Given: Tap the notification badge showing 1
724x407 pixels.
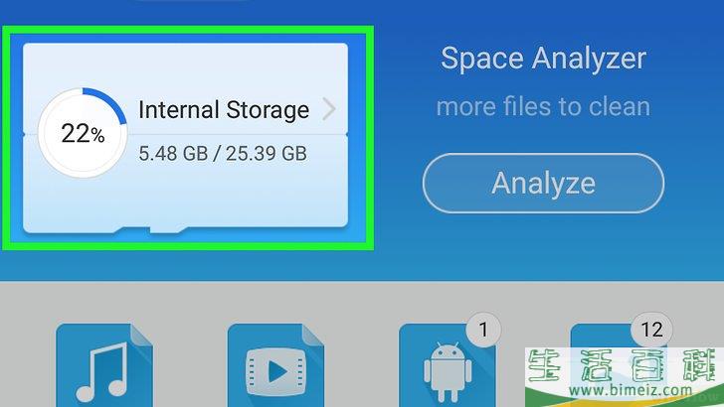Looking at the screenshot, I should [x=483, y=330].
